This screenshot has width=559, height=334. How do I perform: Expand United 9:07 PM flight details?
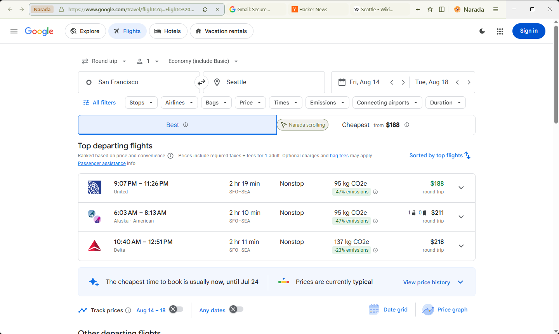point(461,188)
